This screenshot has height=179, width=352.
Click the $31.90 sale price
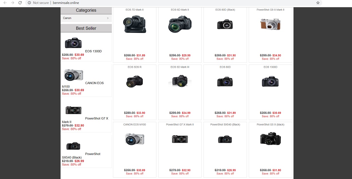coord(231,55)
